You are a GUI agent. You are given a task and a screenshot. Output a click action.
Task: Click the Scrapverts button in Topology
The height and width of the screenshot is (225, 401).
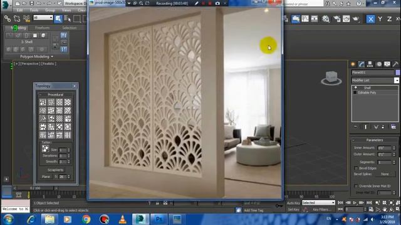(x=55, y=170)
